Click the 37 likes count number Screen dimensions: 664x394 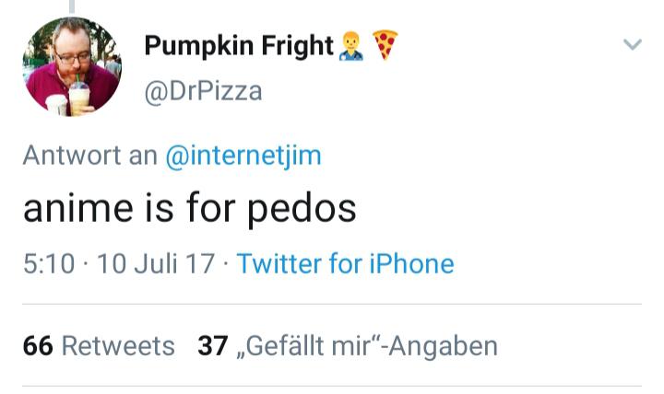click(x=212, y=346)
